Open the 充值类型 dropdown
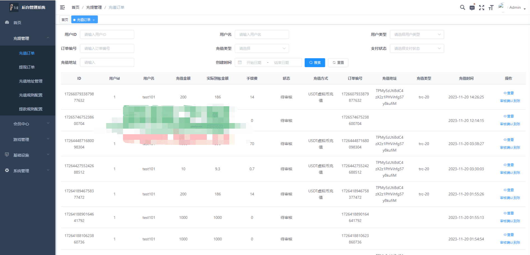Screen dimensions: 530x255 pyautogui.click(x=262, y=48)
